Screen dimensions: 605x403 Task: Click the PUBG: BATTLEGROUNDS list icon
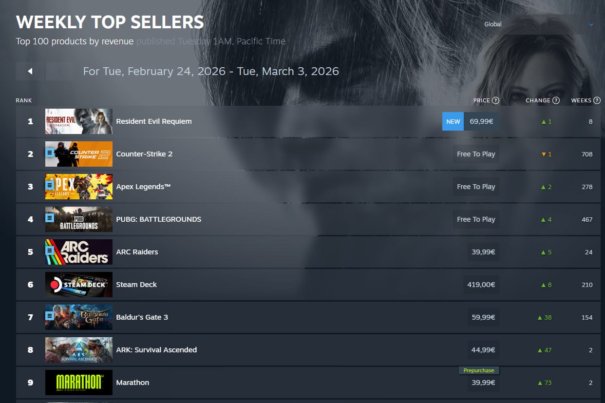click(49, 218)
